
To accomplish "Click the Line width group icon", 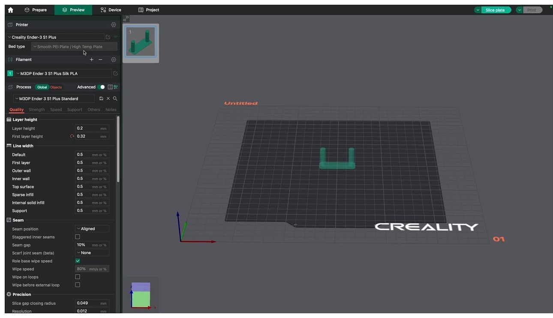I will (9, 146).
